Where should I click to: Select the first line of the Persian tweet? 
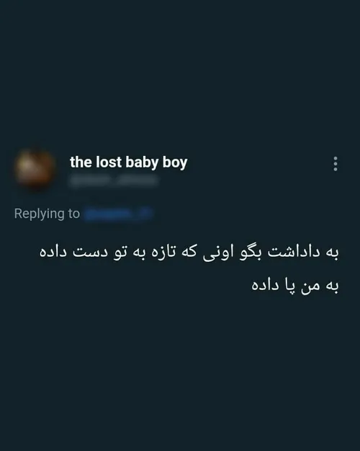[189, 253]
